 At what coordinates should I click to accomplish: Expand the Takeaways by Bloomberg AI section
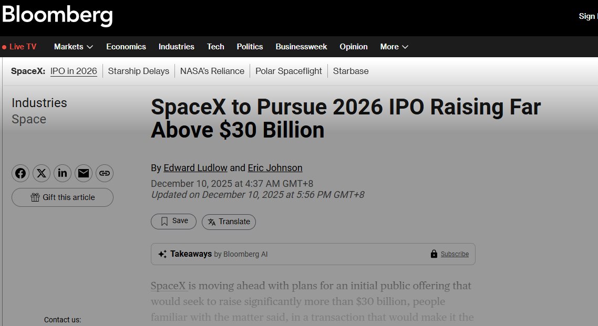coord(313,254)
